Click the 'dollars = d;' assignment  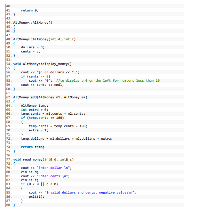coord(32,47)
